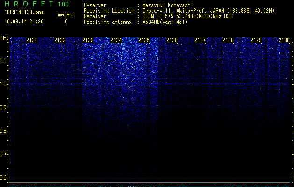294x187 pixels.
Task: Click the ICOM IC-575 receiver text
Action: [x=187, y=16]
